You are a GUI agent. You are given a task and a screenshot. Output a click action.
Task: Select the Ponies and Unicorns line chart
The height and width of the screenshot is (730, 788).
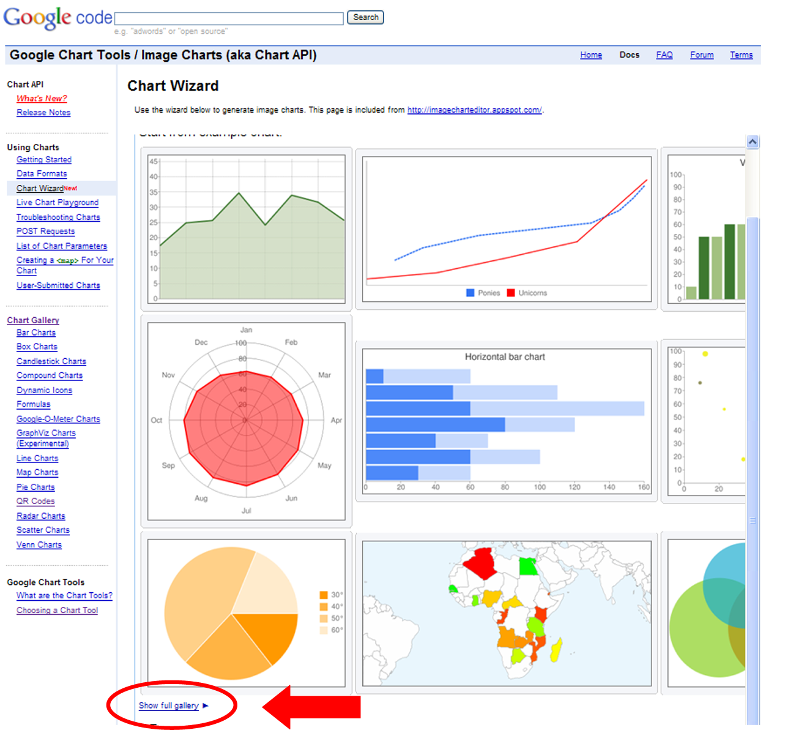click(507, 229)
